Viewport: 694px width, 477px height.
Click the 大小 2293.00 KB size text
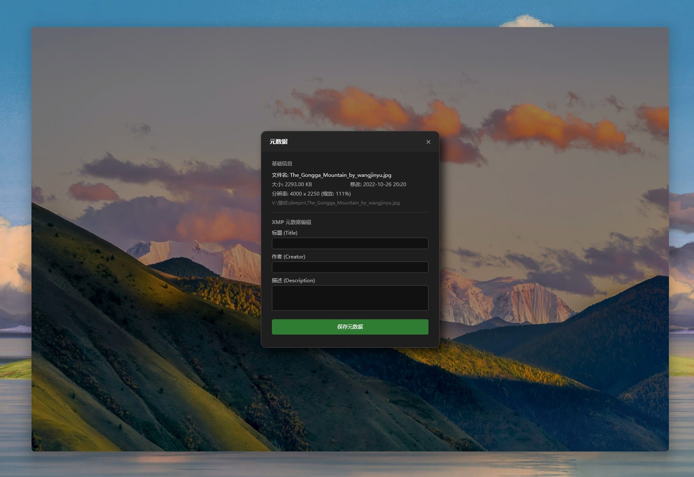292,185
